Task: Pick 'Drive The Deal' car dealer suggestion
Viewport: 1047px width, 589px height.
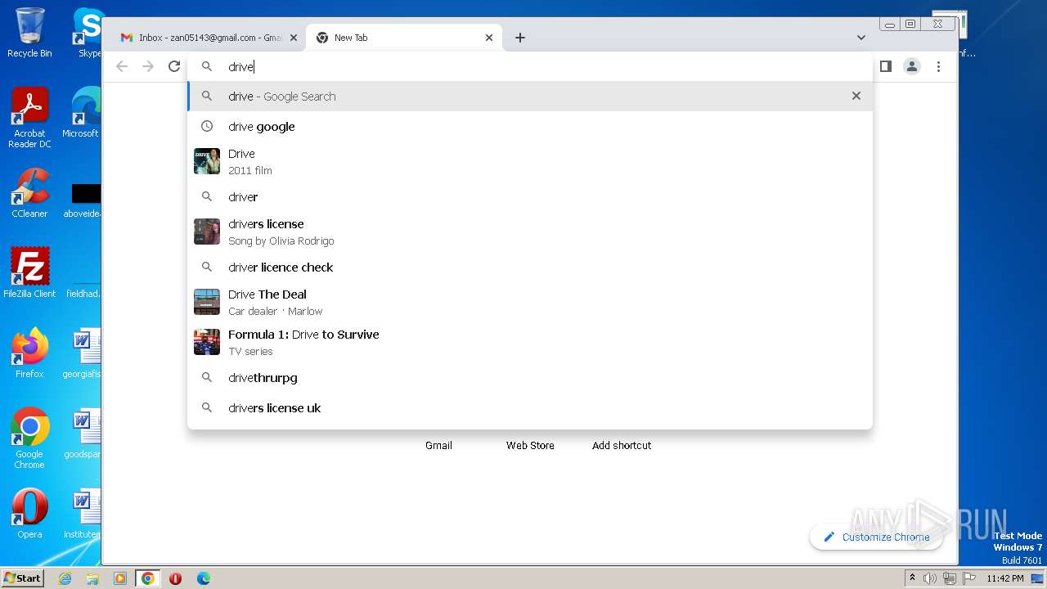Action: (x=530, y=303)
